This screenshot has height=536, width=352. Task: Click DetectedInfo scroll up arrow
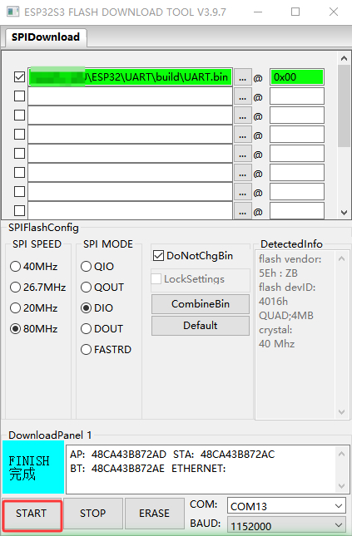point(341,258)
